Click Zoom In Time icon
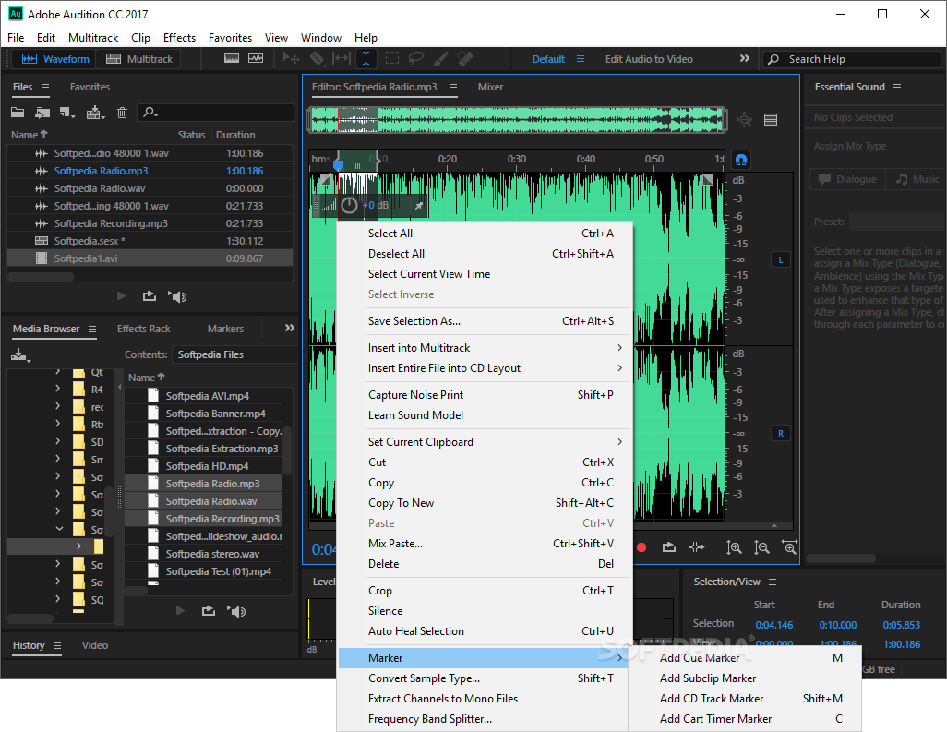 (x=789, y=547)
